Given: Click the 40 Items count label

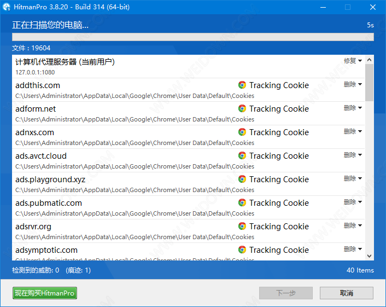Looking at the screenshot, I should [x=360, y=270].
